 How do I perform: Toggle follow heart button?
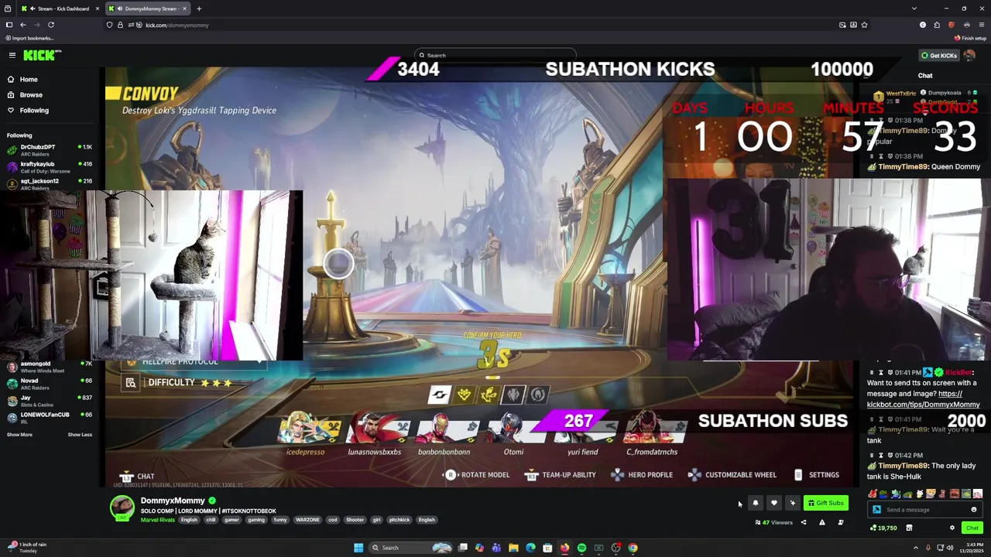pos(773,503)
